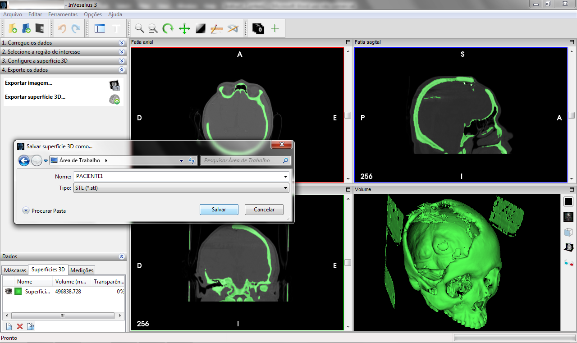
Task: Click the redo arrow in toolbar
Action: point(76,28)
